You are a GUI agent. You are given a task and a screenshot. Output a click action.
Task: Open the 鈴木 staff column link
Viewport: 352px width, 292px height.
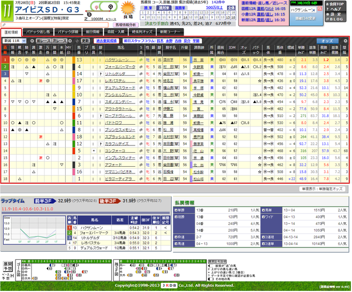tap(160, 41)
